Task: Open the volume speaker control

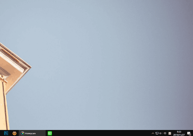Action: tap(161, 133)
